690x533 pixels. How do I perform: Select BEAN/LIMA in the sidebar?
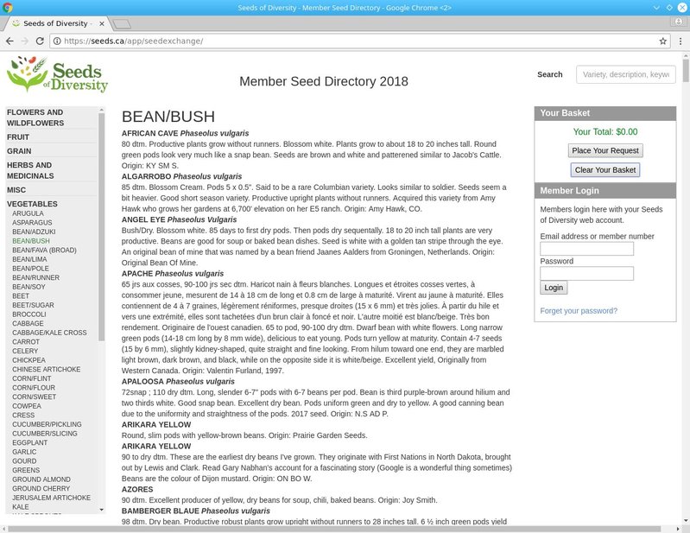coord(29,259)
